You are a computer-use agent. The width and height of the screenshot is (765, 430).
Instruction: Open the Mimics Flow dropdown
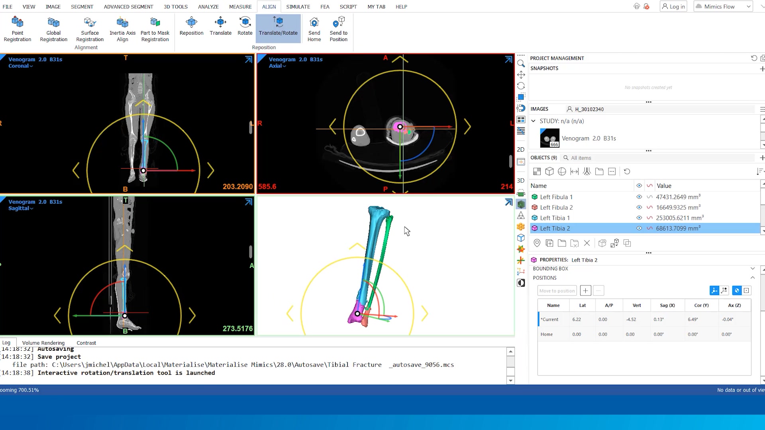[723, 6]
